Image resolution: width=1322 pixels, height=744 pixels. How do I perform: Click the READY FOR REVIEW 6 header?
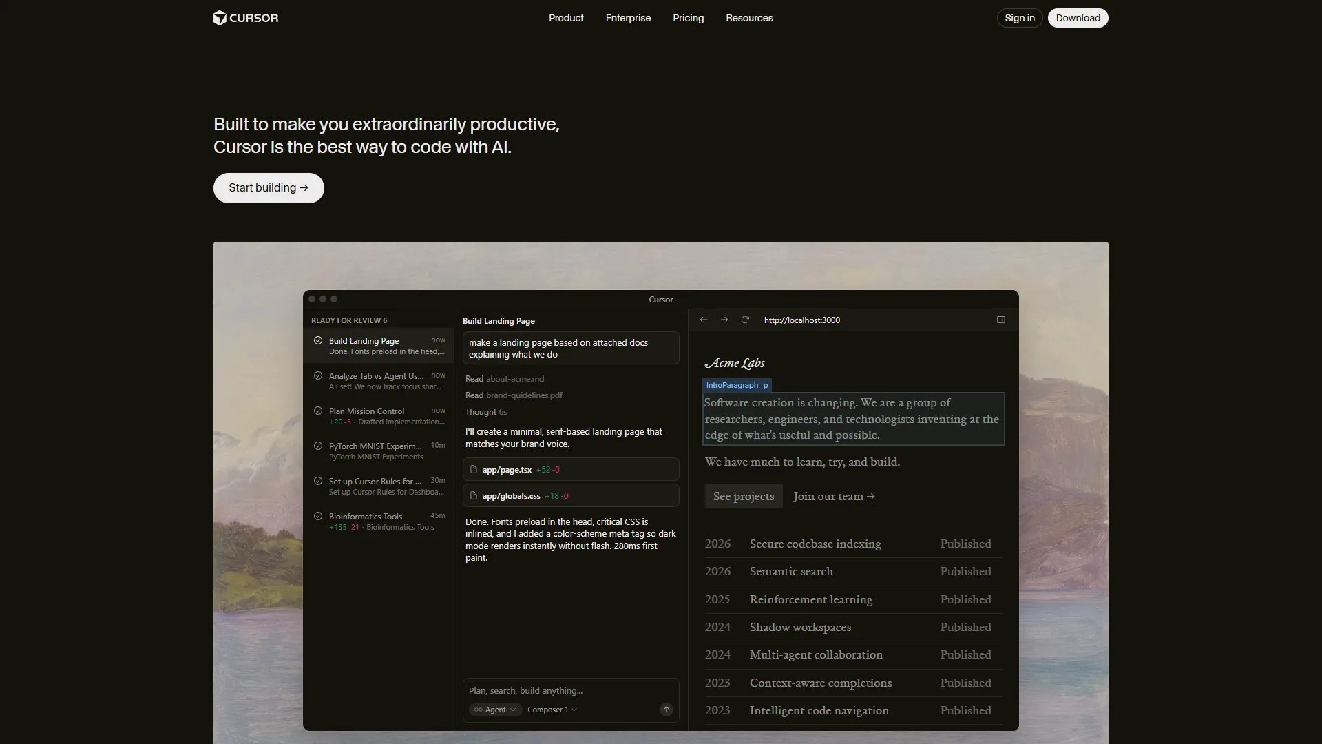(x=349, y=320)
